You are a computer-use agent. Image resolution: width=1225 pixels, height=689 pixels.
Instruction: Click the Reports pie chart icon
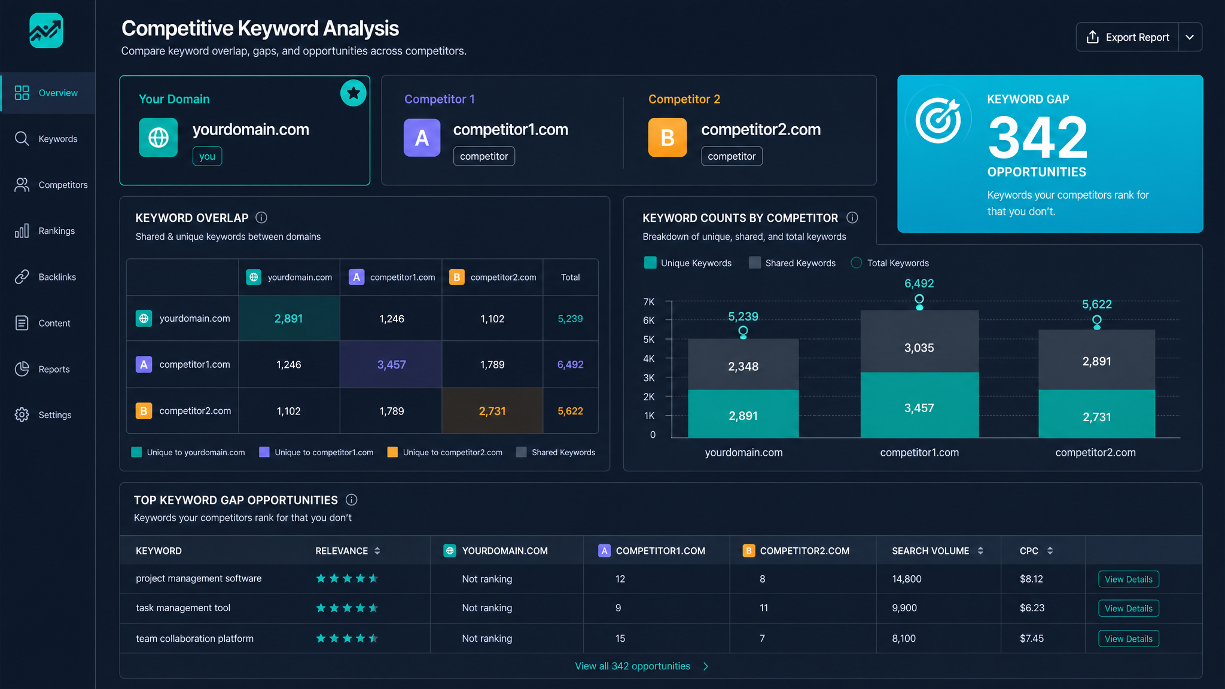pyautogui.click(x=22, y=369)
